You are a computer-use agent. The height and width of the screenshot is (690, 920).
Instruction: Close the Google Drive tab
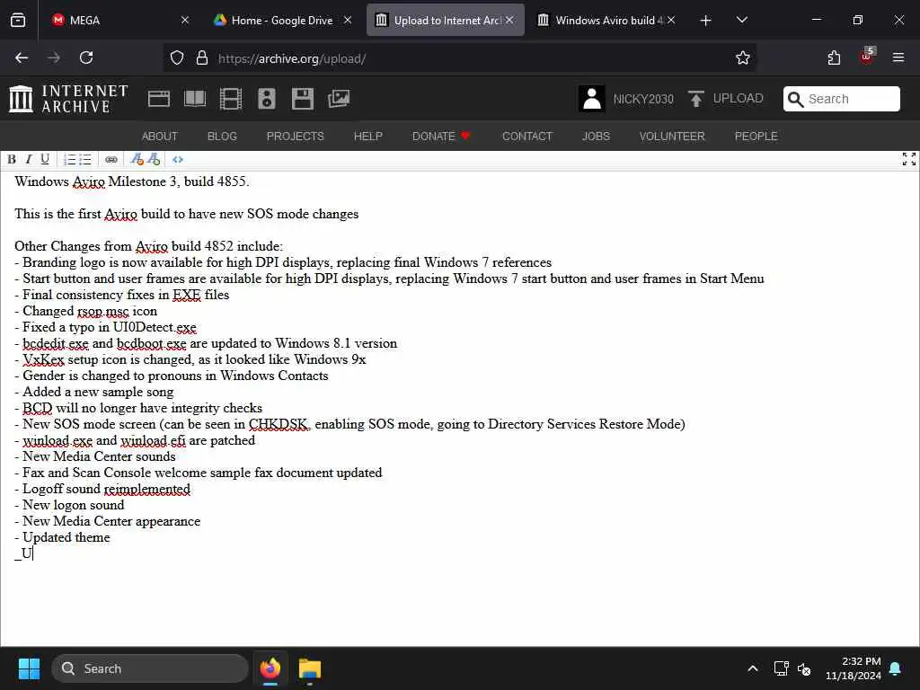click(348, 20)
